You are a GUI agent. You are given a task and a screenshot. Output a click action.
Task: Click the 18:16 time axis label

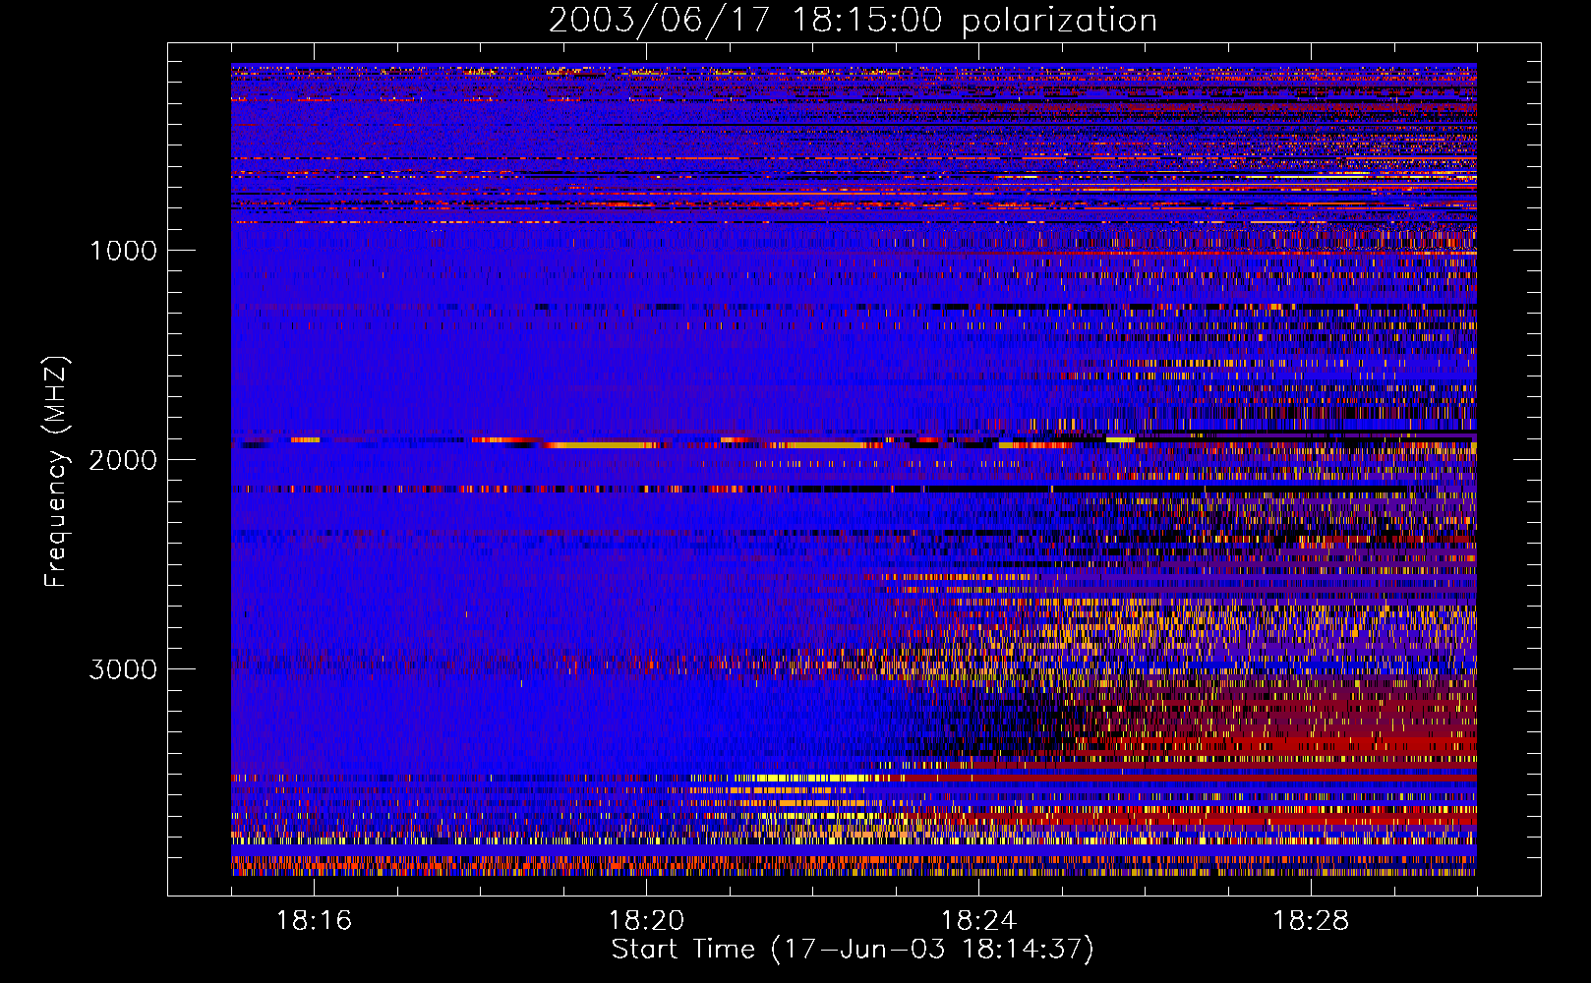tap(314, 921)
